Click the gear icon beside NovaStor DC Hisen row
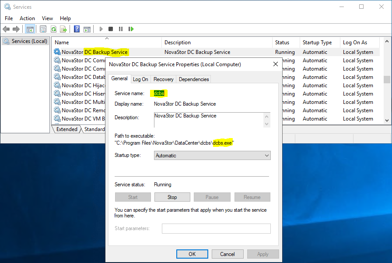This screenshot has height=263, width=392. point(57,93)
